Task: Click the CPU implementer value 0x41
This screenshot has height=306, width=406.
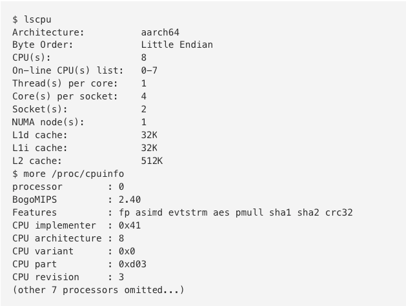Action: click(x=130, y=226)
